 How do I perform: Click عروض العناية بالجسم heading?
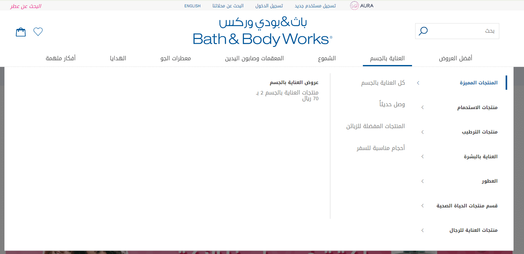pyautogui.click(x=294, y=82)
